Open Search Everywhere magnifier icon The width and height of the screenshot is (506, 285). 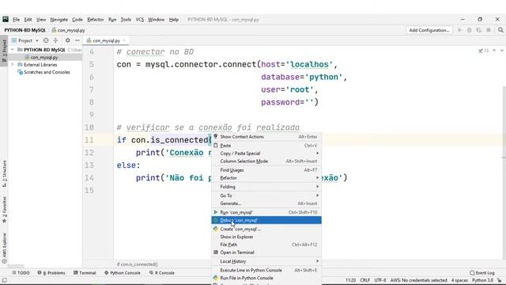[x=500, y=30]
